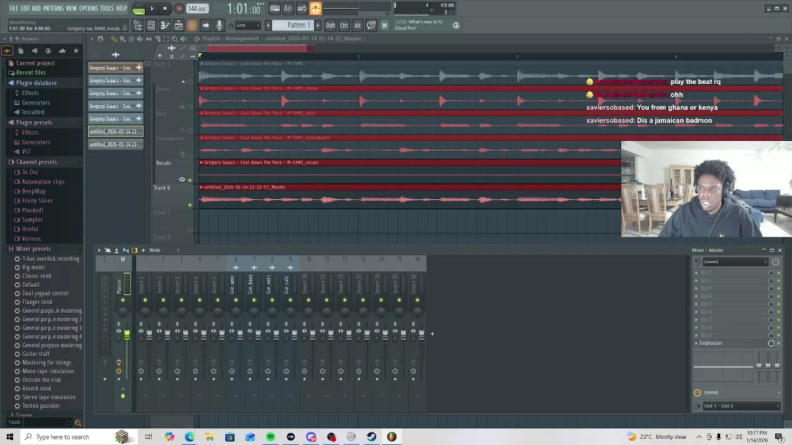Click browser search magnifier icon

pos(77,423)
